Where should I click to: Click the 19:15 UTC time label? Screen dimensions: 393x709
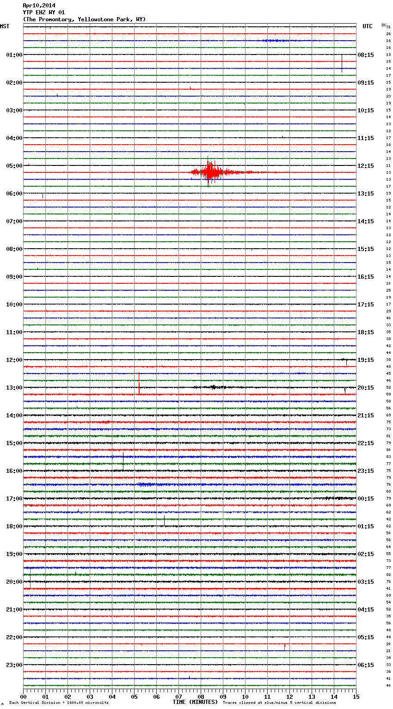click(x=366, y=360)
